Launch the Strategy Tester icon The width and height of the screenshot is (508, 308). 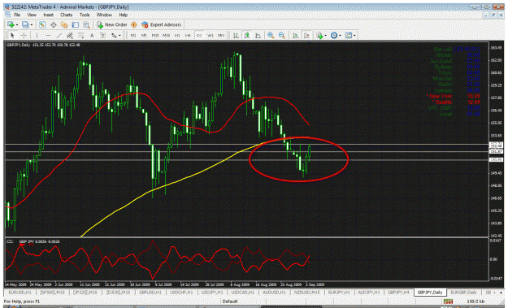[x=86, y=24]
